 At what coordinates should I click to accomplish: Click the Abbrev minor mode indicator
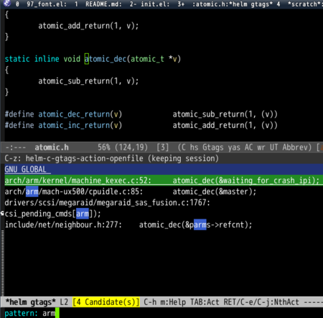tap(296, 147)
